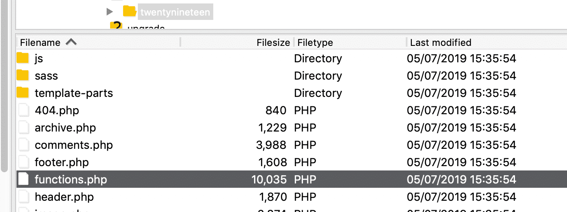Viewport: 567px width, 212px height.
Task: Click the js folder icon
Action: [x=23, y=58]
